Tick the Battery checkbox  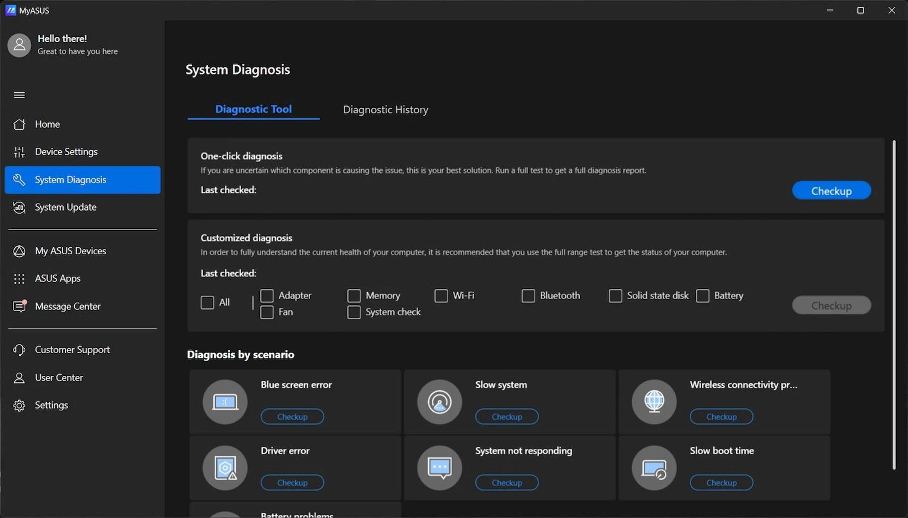[x=702, y=296]
